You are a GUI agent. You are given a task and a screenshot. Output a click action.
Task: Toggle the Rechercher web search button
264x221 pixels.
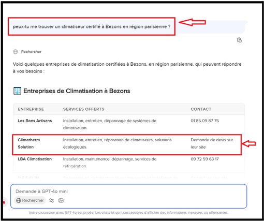click(30, 200)
